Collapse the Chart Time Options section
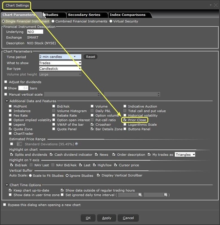 pyautogui.click(x=7, y=185)
